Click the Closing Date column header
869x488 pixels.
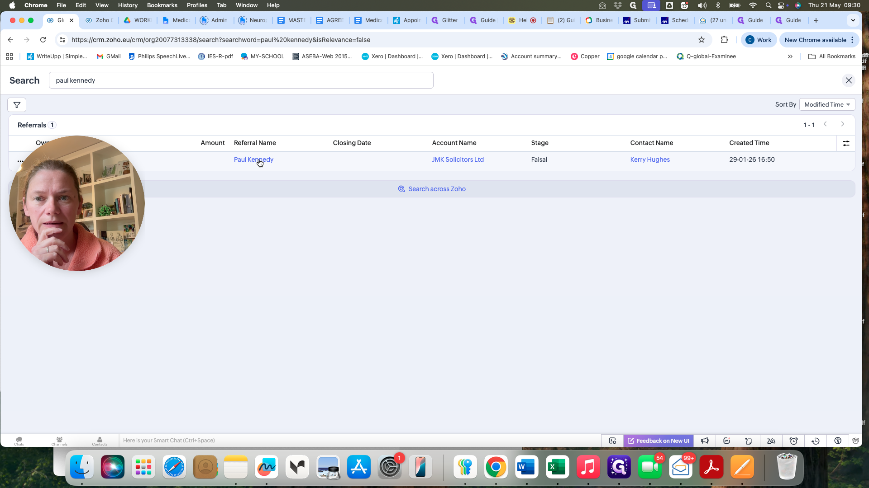[x=352, y=143]
